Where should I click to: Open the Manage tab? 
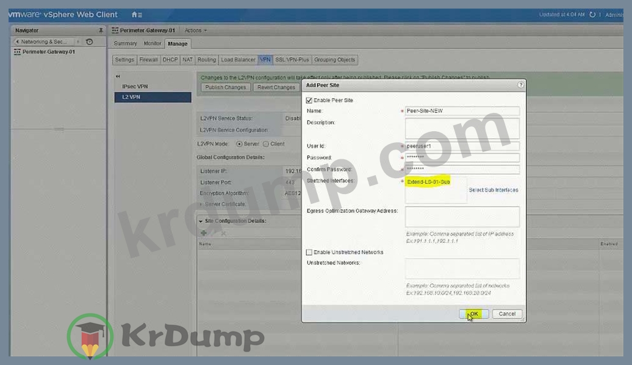(x=178, y=43)
